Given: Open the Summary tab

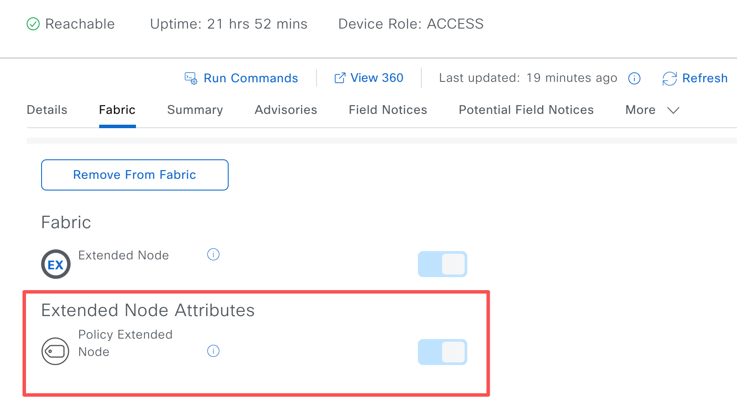Looking at the screenshot, I should click(x=195, y=110).
